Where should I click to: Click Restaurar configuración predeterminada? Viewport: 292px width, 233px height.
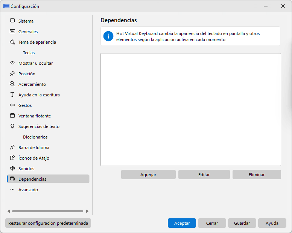point(48,223)
